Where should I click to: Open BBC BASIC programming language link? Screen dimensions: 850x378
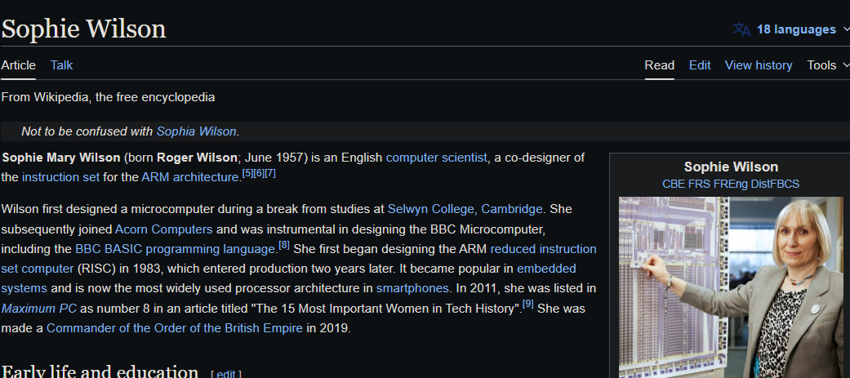[x=176, y=250]
